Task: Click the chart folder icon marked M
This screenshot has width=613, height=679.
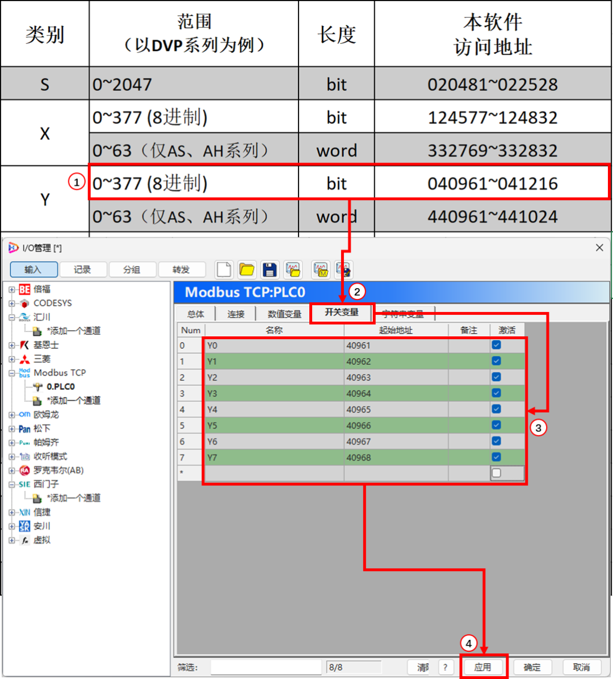Action: 321,270
